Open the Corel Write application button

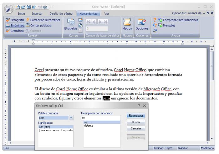8,9
